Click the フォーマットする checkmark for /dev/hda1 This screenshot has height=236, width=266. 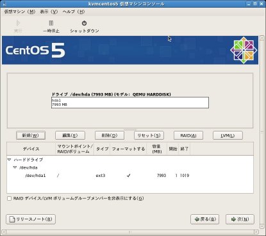click(x=128, y=176)
